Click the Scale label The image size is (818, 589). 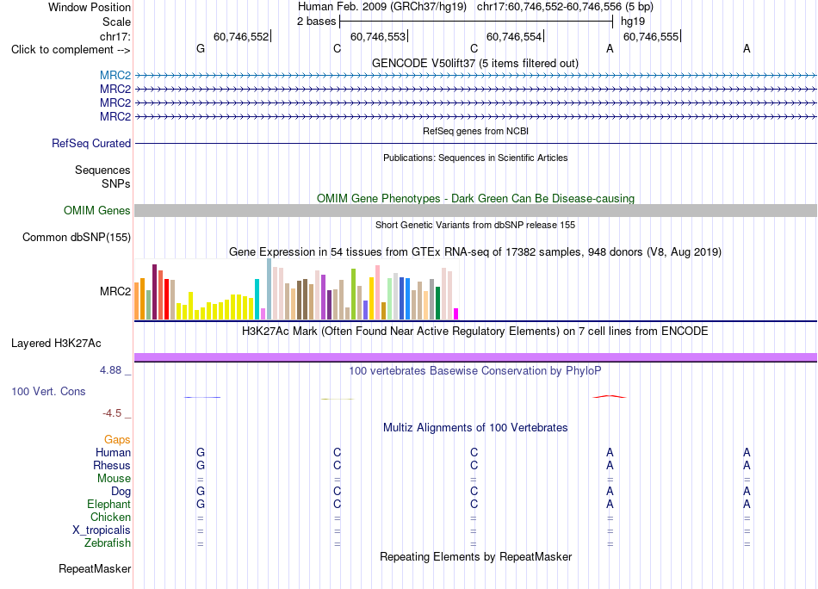(117, 22)
